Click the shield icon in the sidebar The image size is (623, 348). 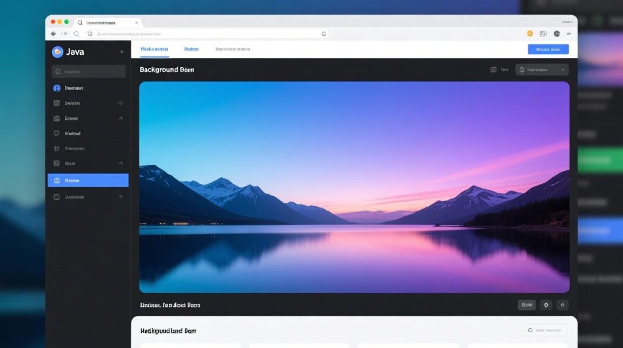(57, 134)
